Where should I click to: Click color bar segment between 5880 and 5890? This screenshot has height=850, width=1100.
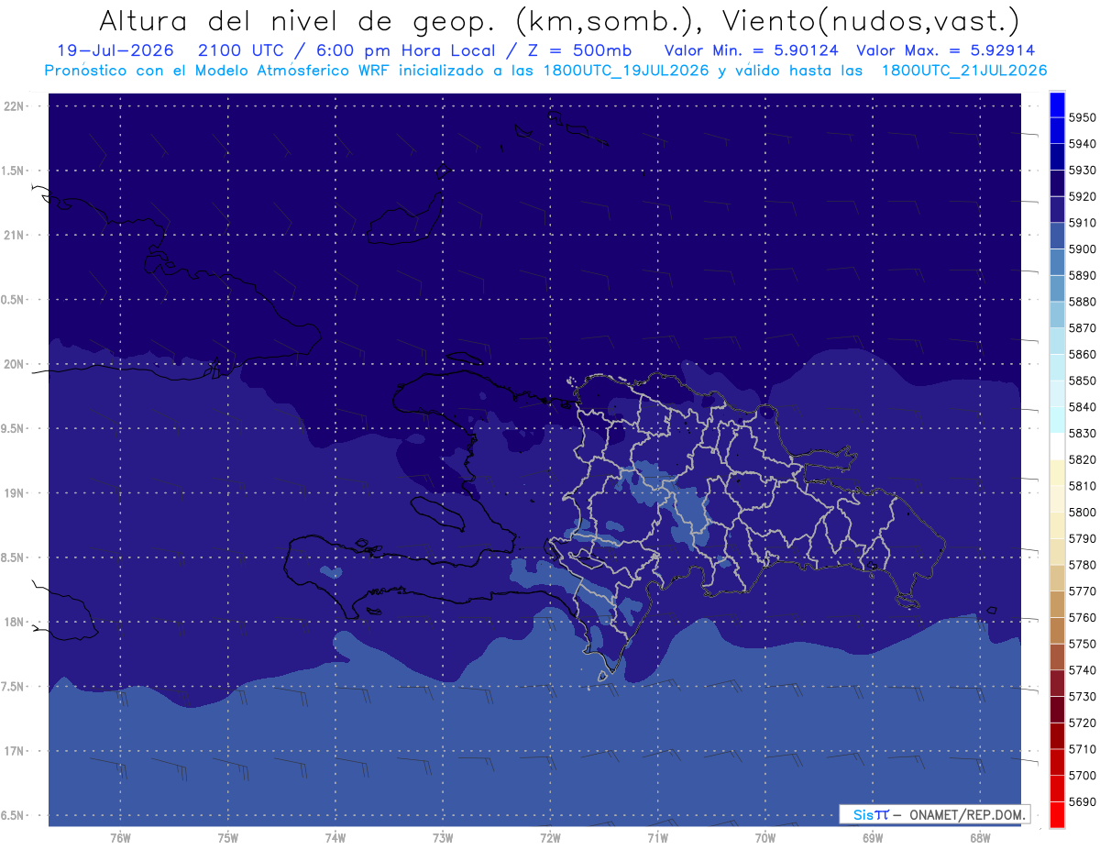pos(1057,289)
